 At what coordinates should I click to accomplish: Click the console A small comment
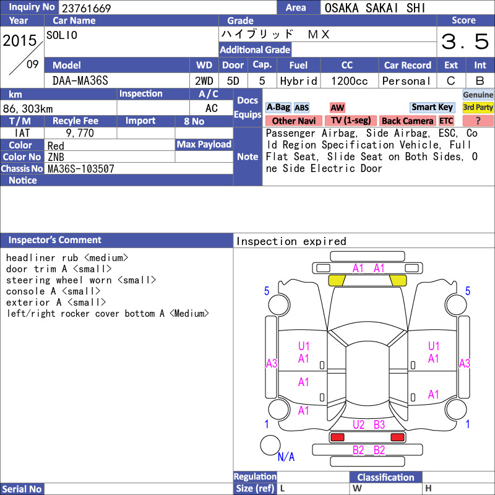click(53, 291)
